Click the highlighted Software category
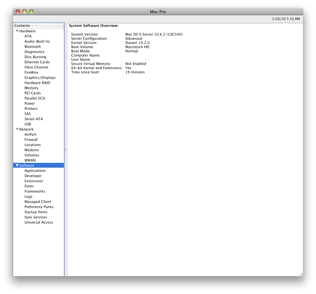The image size is (316, 294). coord(38,165)
